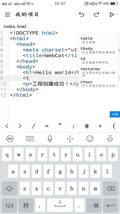Tap the period key
The height and width of the screenshot is (214, 120).
click(79, 205)
